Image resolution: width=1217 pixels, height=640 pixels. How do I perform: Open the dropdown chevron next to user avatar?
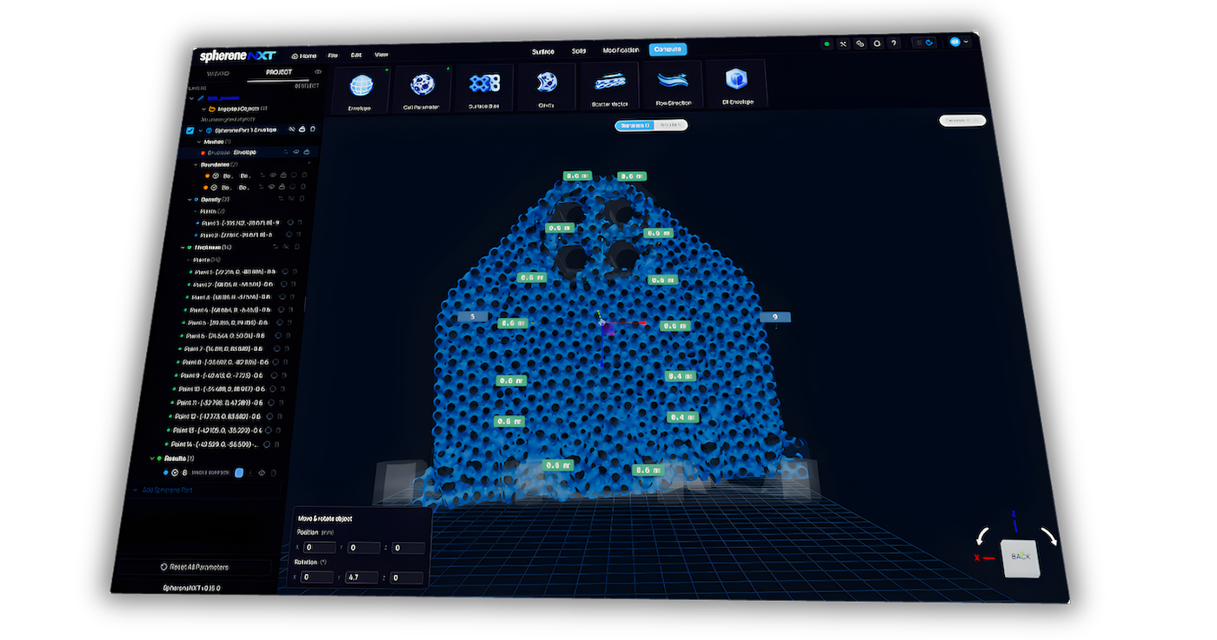click(x=966, y=41)
